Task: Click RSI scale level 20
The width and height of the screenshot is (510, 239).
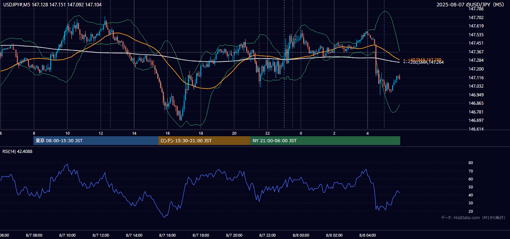Action: click(471, 211)
